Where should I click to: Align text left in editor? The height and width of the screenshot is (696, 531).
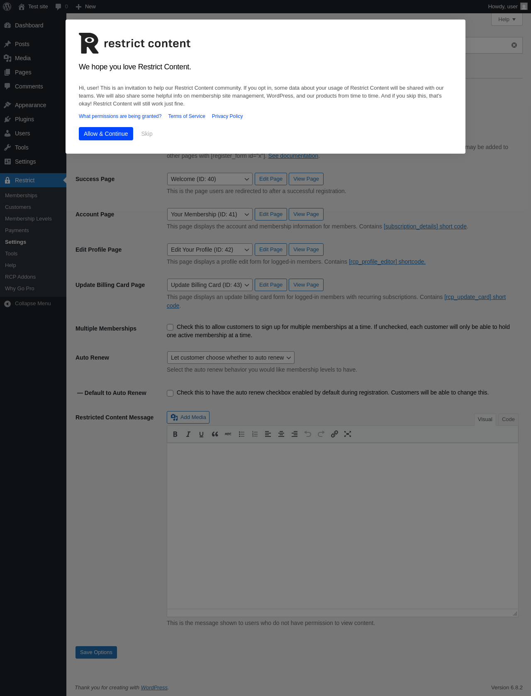pyautogui.click(x=268, y=434)
